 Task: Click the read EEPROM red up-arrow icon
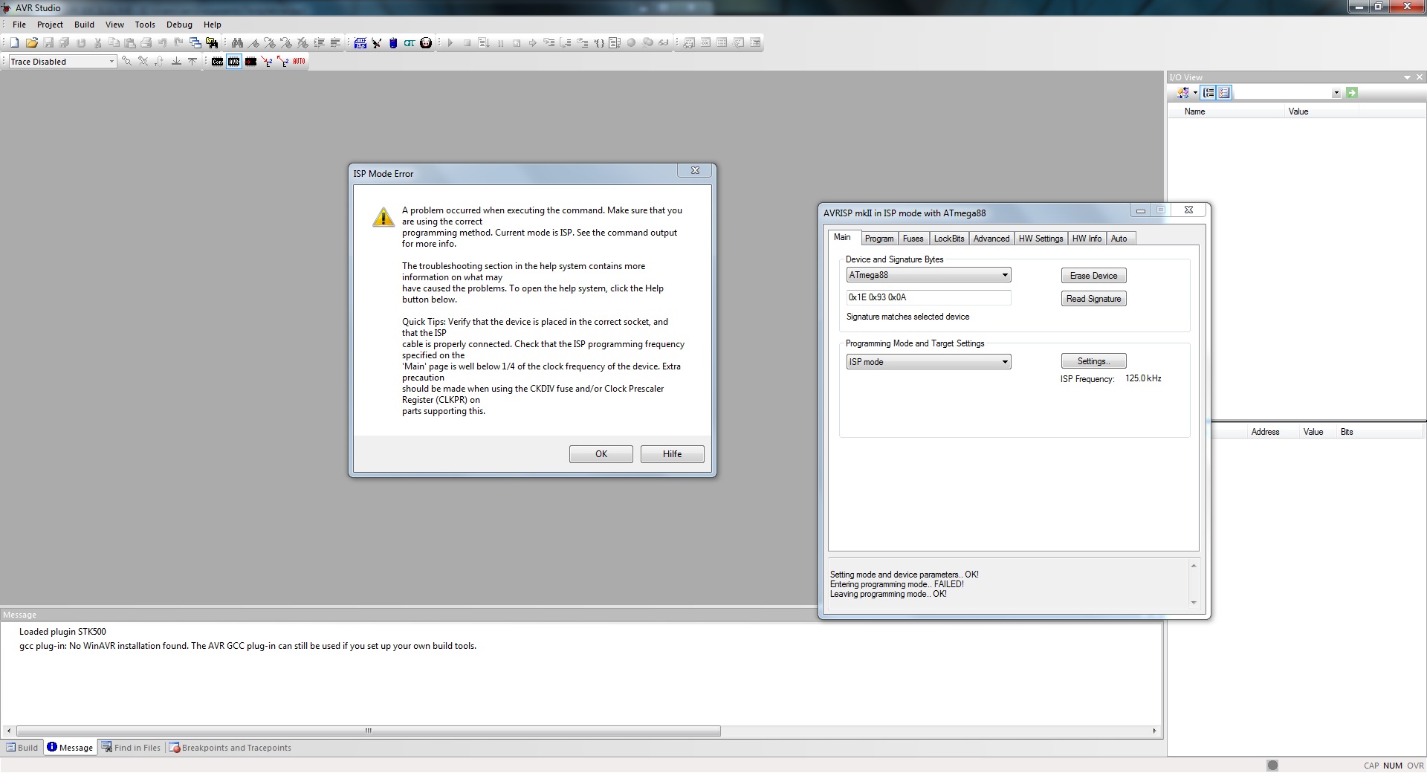tap(283, 61)
